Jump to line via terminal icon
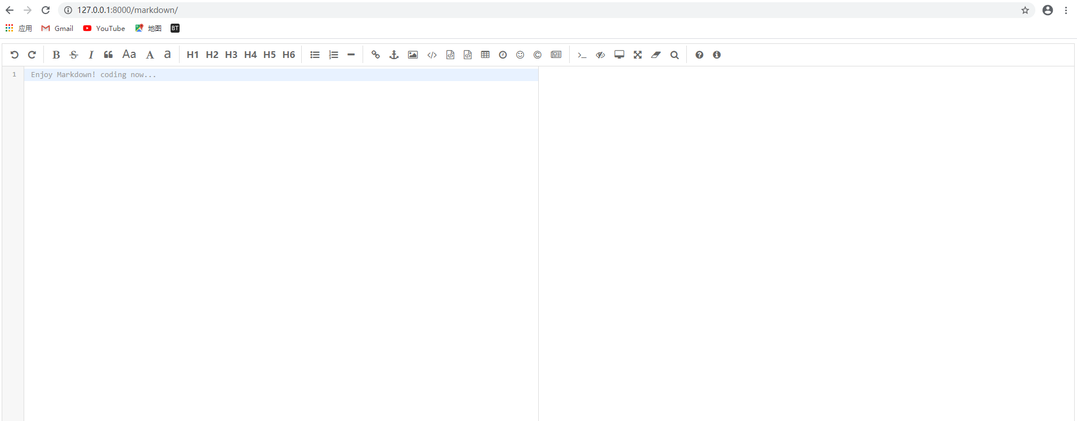The width and height of the screenshot is (1077, 421). point(582,55)
